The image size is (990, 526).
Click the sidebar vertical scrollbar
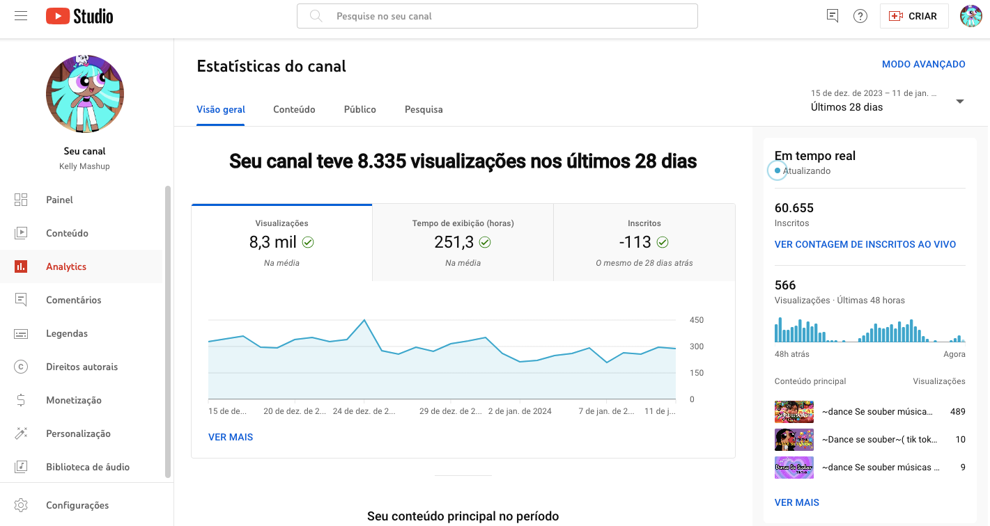167,331
